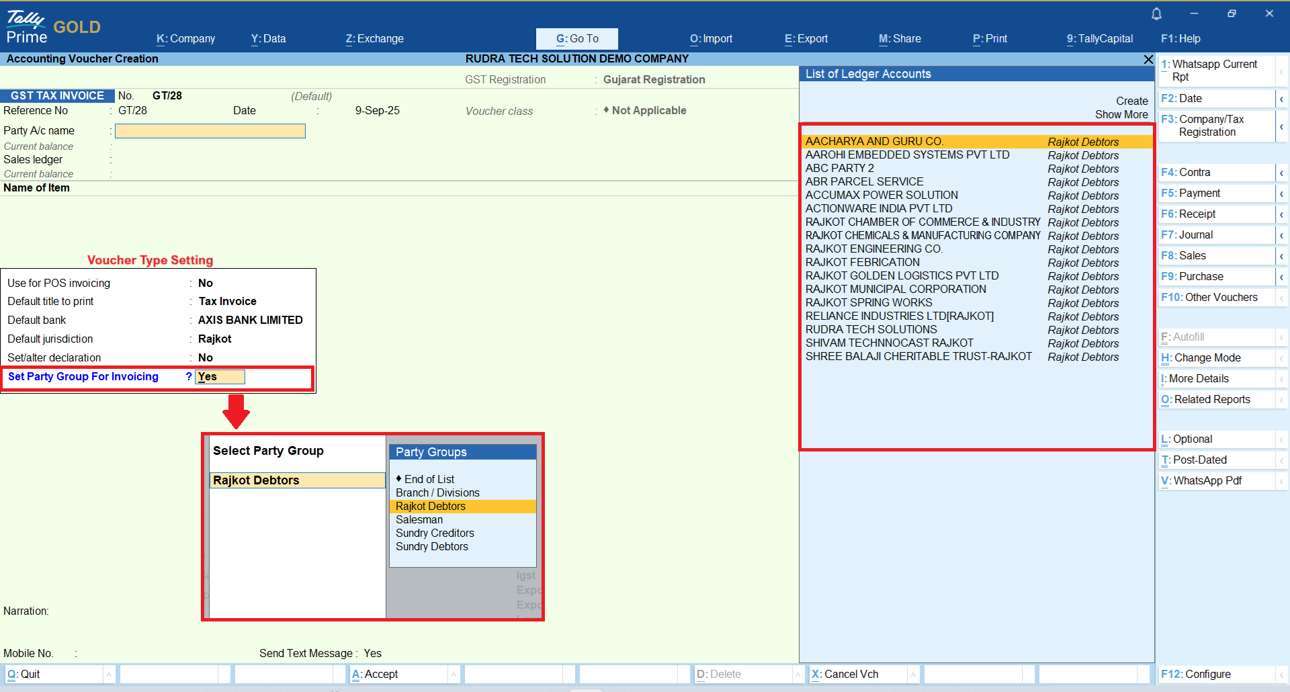Expand the F2 Date side arrow
1290x692 pixels.
point(1281,99)
